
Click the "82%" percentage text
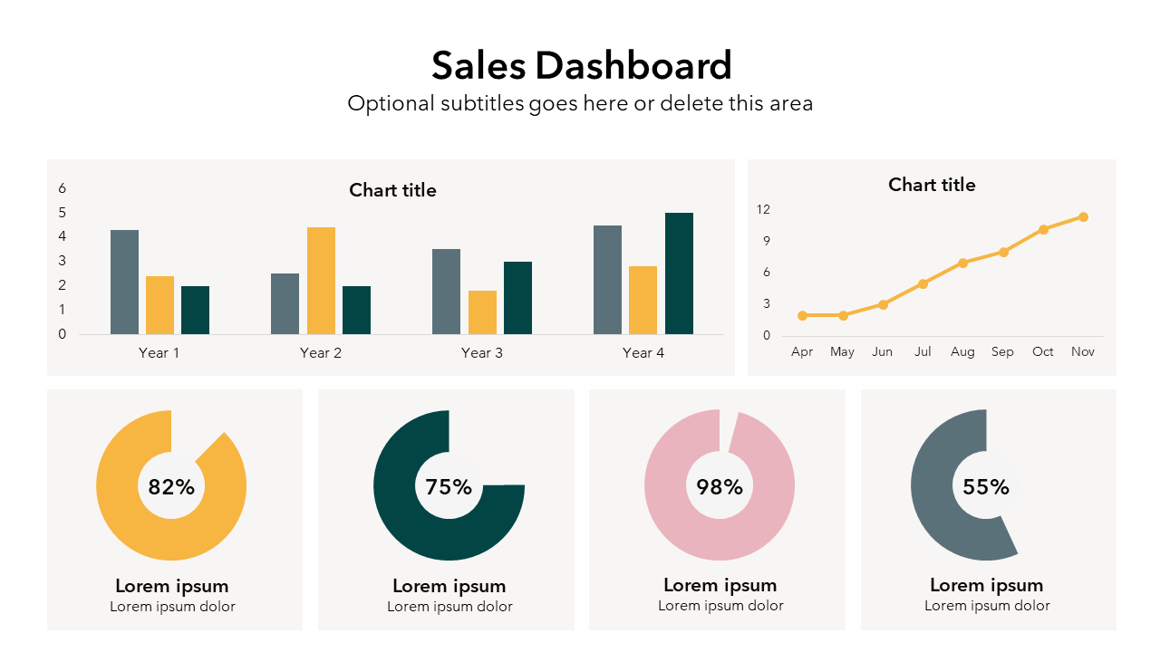tap(171, 487)
